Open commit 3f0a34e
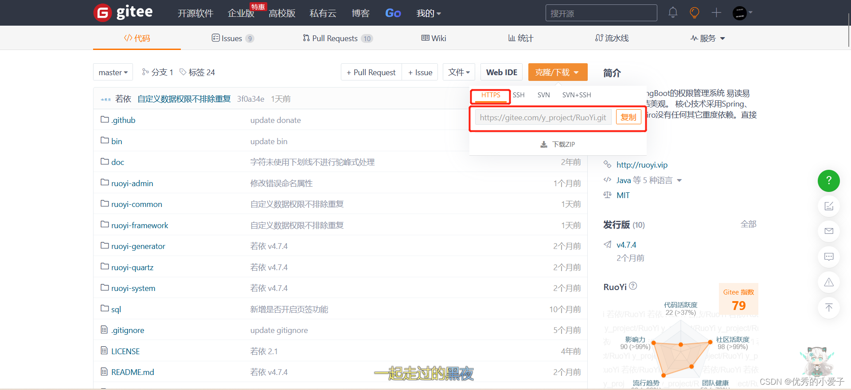Screen dimensions: 851x390 (250, 99)
